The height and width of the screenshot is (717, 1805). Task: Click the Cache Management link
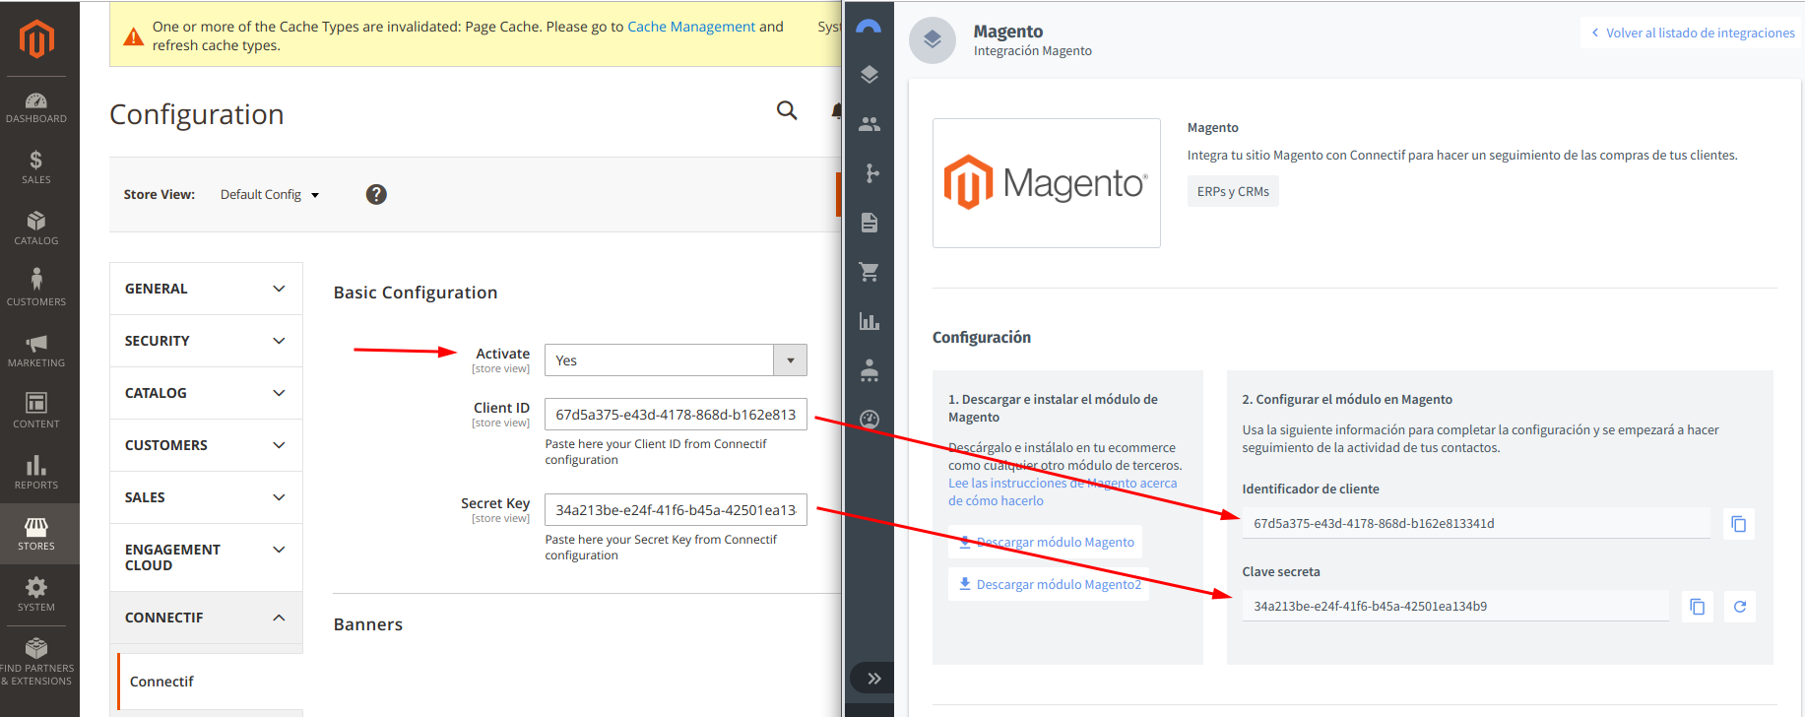point(691,27)
